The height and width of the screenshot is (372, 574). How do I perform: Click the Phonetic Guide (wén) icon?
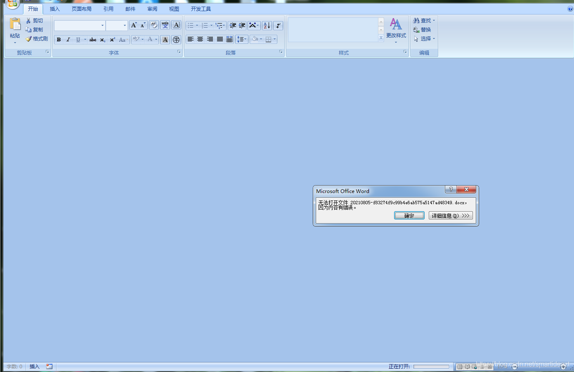click(165, 25)
